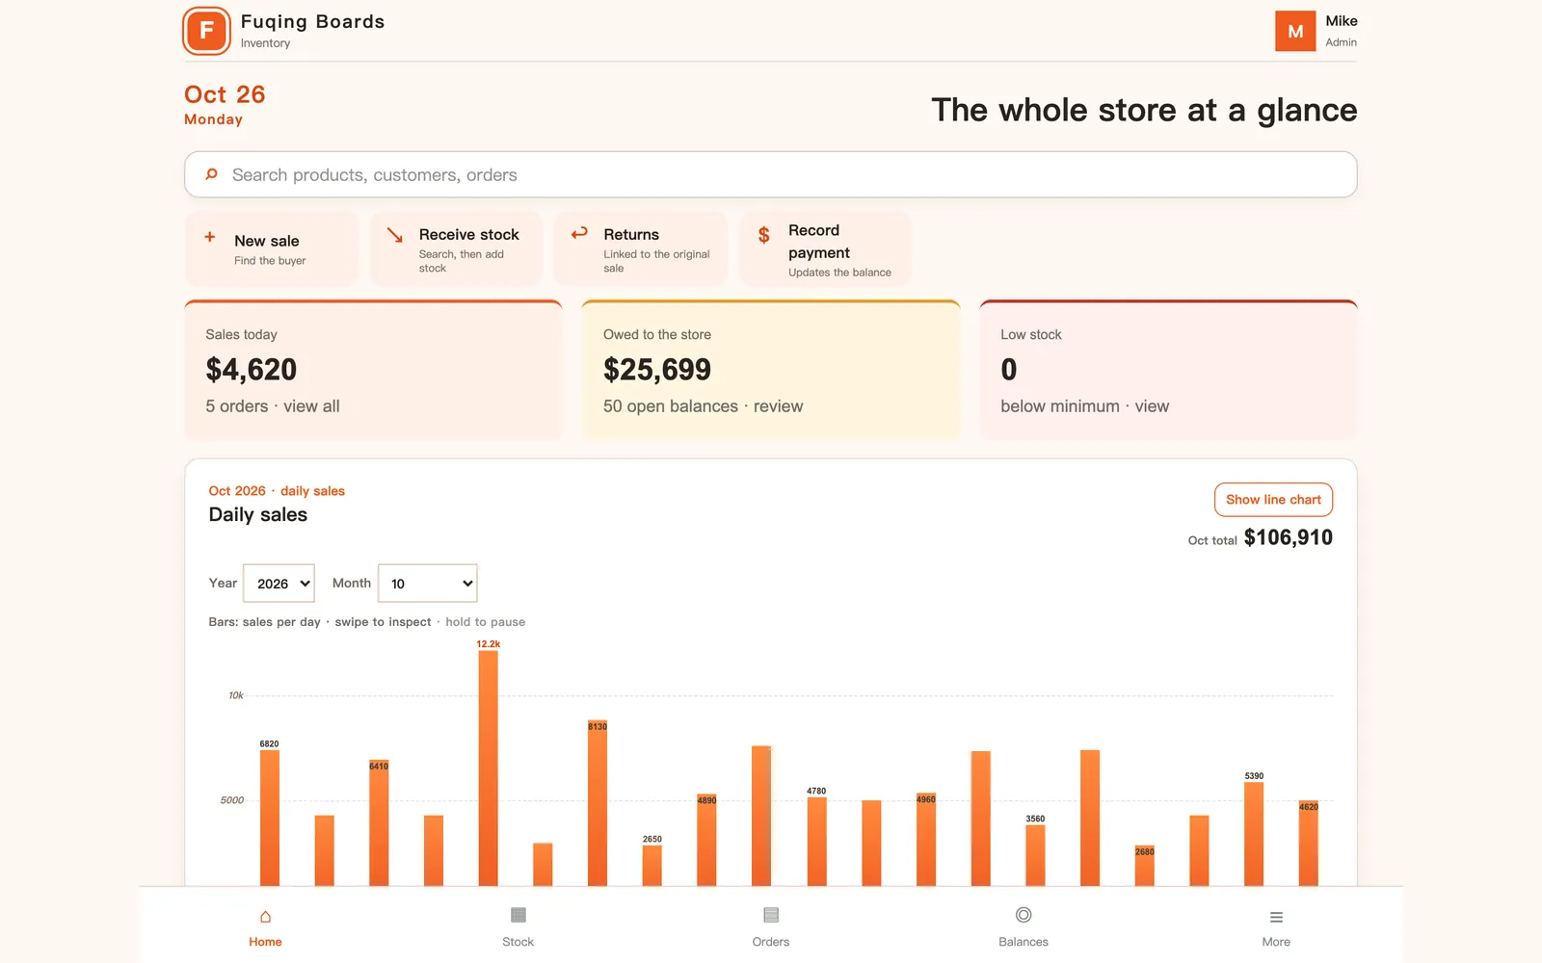The width and height of the screenshot is (1542, 963).
Task: Open the Month 10 dropdown
Action: (428, 584)
